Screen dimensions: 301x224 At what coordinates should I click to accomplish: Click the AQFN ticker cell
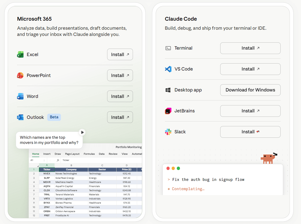coord(47,186)
